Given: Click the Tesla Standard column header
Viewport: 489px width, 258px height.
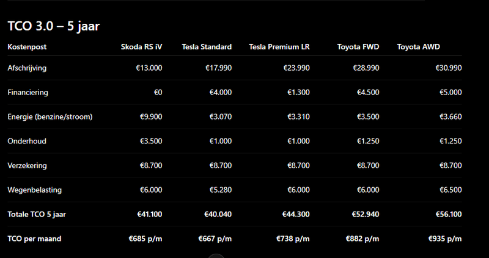Looking at the screenshot, I should pos(207,47).
